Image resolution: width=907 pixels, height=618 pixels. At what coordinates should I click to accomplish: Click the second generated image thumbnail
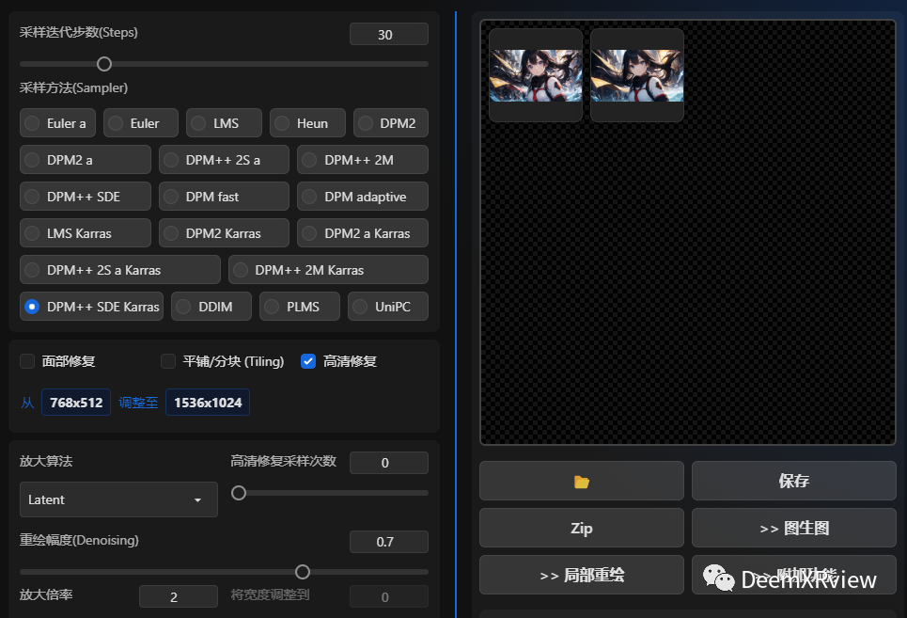tap(636, 74)
